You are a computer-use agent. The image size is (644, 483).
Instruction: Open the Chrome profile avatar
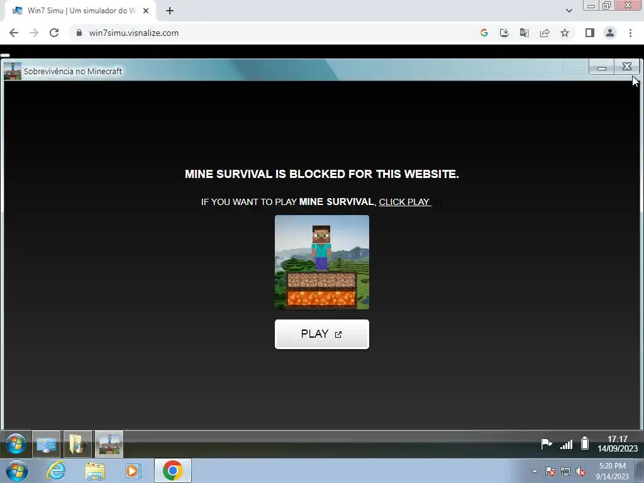pos(610,33)
